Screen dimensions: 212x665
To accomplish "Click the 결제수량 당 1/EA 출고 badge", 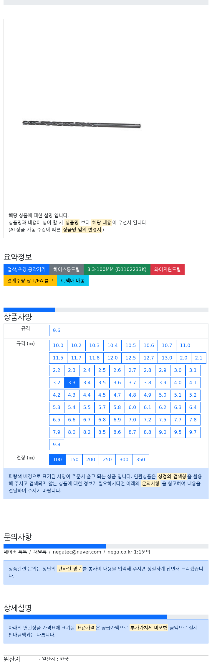I will tap(30, 280).
